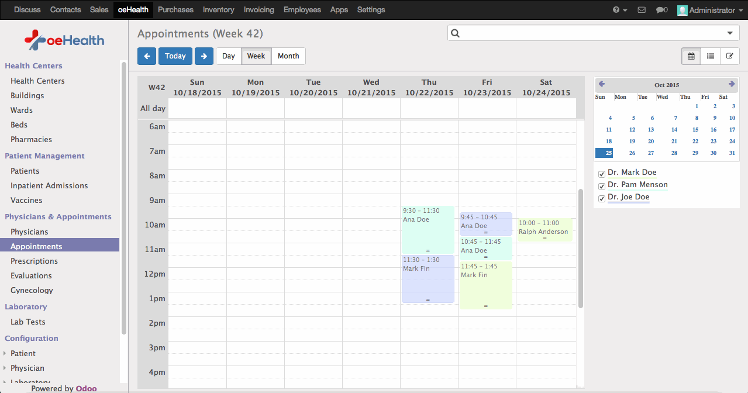Uncheck Dr. Pam Menson filter

point(602,186)
